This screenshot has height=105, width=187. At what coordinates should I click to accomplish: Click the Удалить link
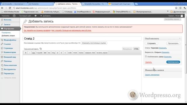click(x=148, y=62)
